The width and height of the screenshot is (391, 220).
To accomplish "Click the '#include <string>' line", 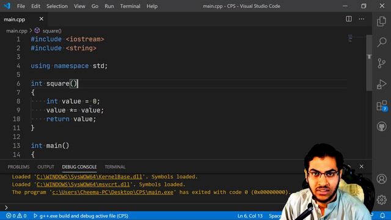I will [x=64, y=48].
